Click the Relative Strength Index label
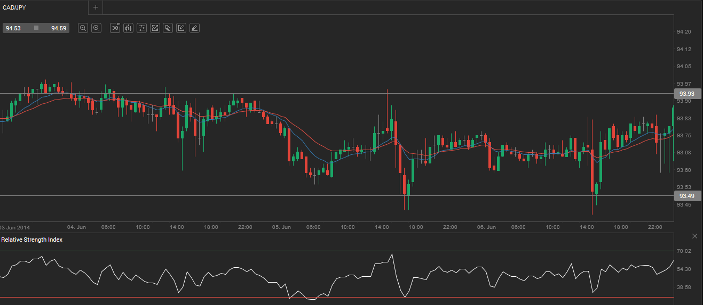Screen dimensions: 703x305 [32, 240]
